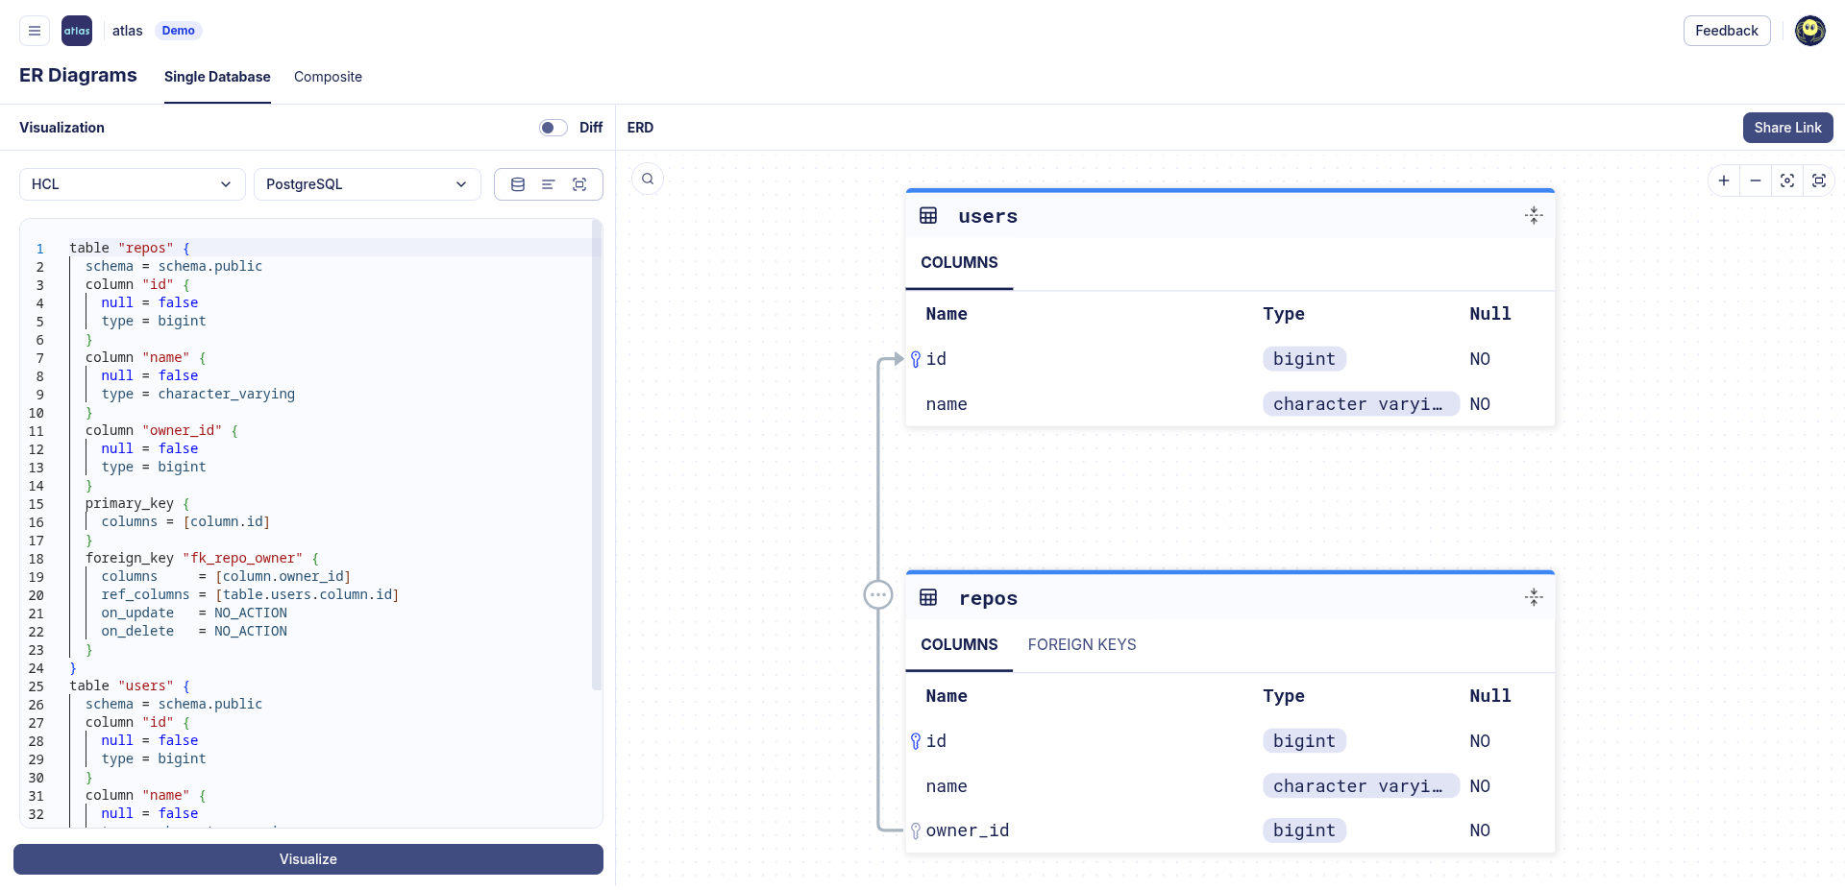Click the database icon in editor toolbar
The height and width of the screenshot is (890, 1845).
(x=518, y=184)
